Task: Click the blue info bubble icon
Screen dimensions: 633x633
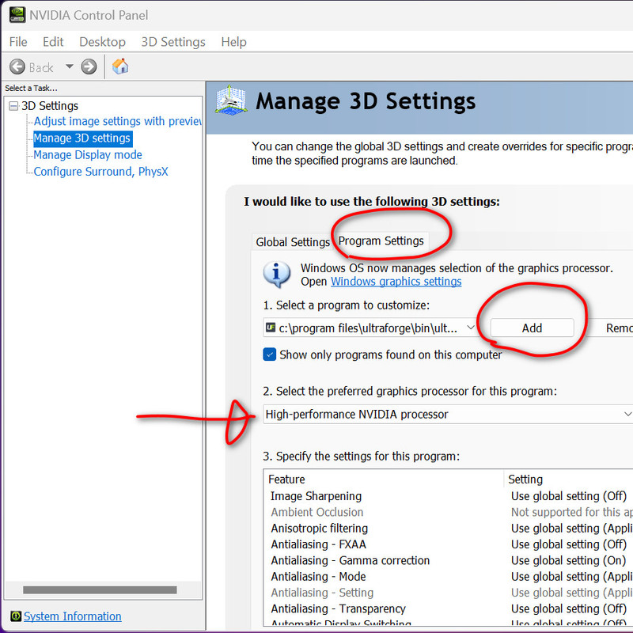Action: (276, 274)
